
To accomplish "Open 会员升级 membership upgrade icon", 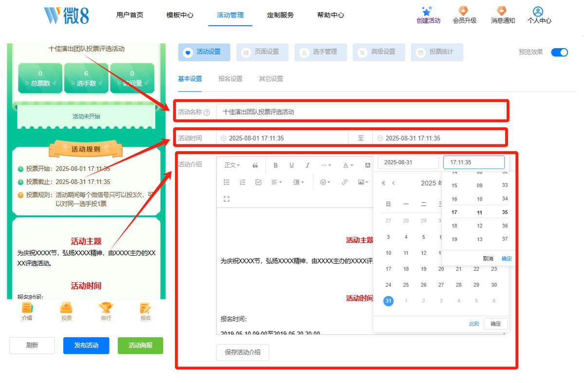I will pos(463,11).
